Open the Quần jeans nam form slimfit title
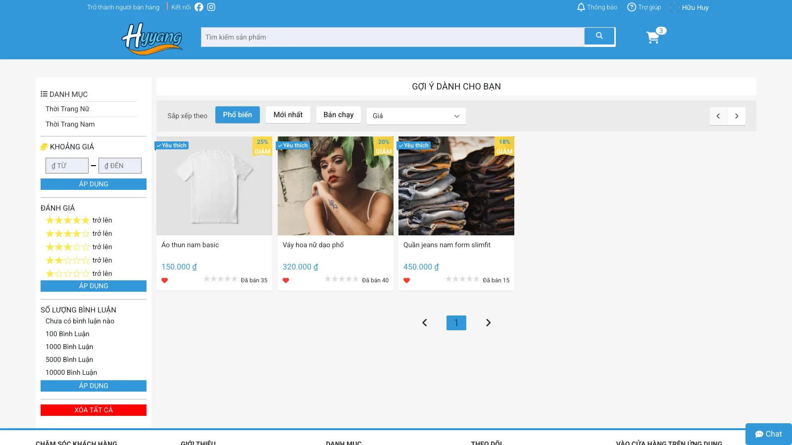 [x=447, y=245]
